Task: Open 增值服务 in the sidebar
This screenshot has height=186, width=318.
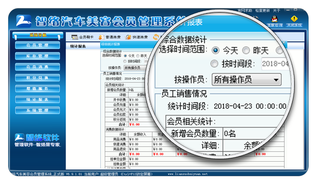Action: (38, 89)
